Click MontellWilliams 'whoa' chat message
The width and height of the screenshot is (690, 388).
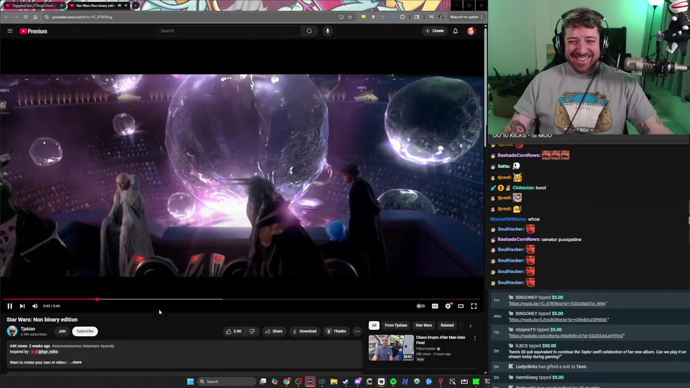[534, 219]
